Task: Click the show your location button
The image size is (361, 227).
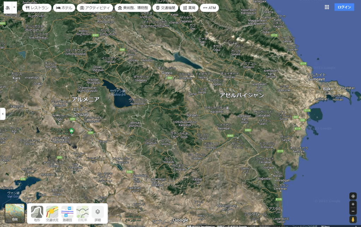Action: (x=353, y=196)
